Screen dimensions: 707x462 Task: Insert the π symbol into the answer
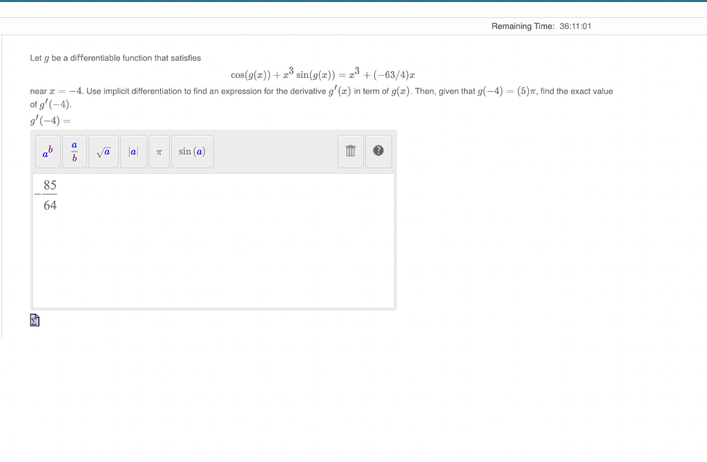point(159,152)
